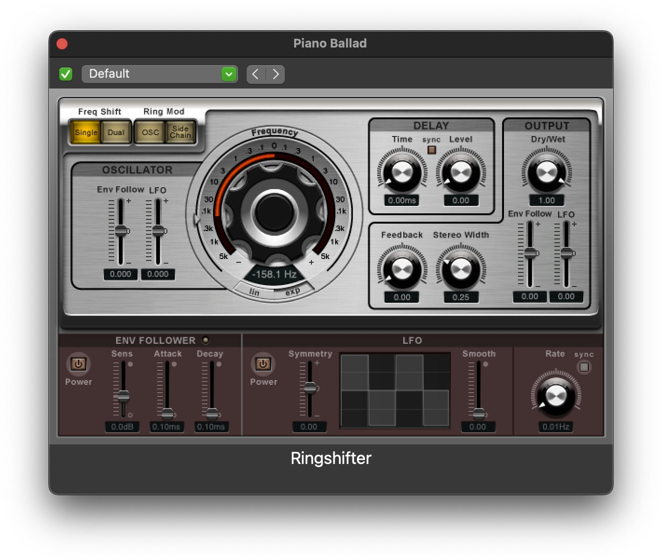Viewport: 662px width, 559px height.
Task: Click the Sens slider handle
Action: click(124, 396)
